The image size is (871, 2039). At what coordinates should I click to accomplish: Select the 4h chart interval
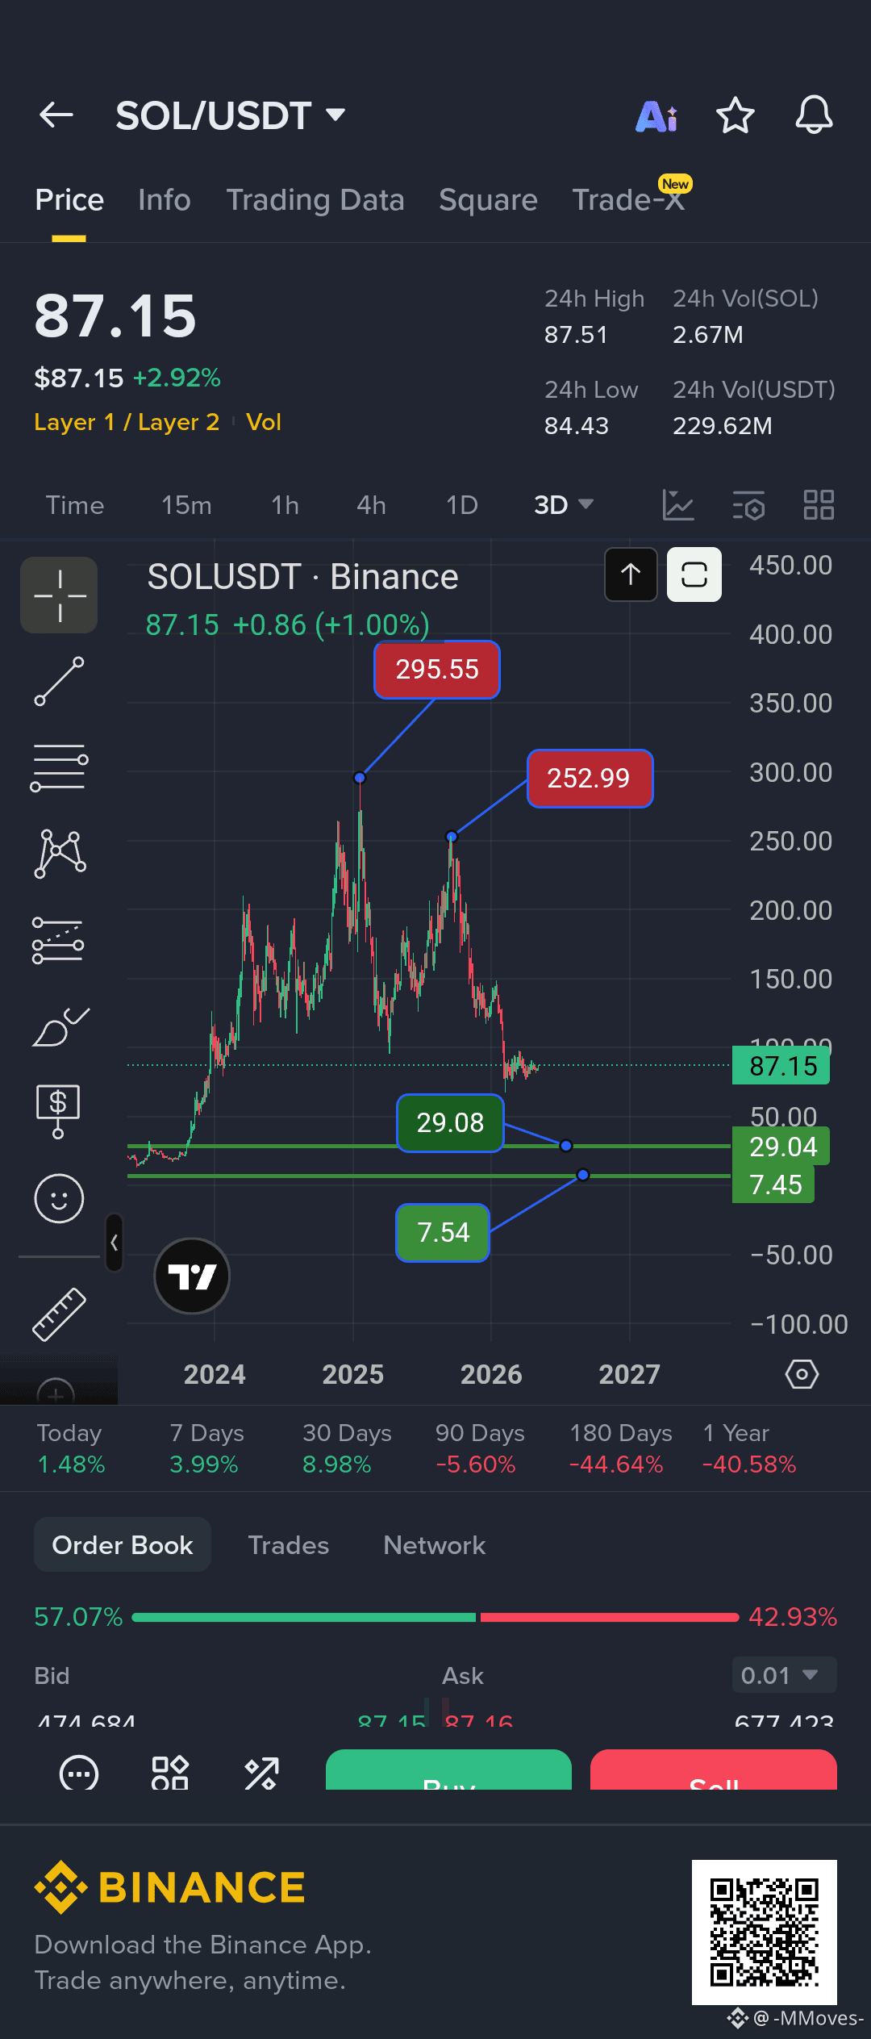click(371, 505)
